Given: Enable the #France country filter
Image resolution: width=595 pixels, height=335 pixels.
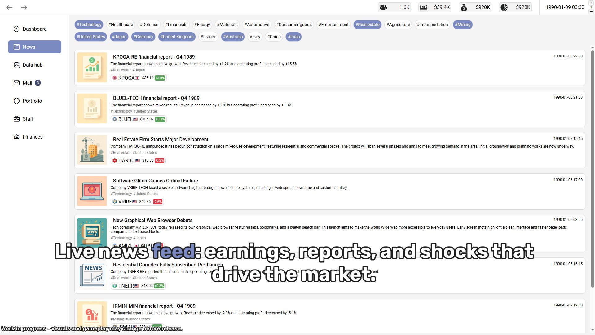Looking at the screenshot, I should pyautogui.click(x=208, y=37).
